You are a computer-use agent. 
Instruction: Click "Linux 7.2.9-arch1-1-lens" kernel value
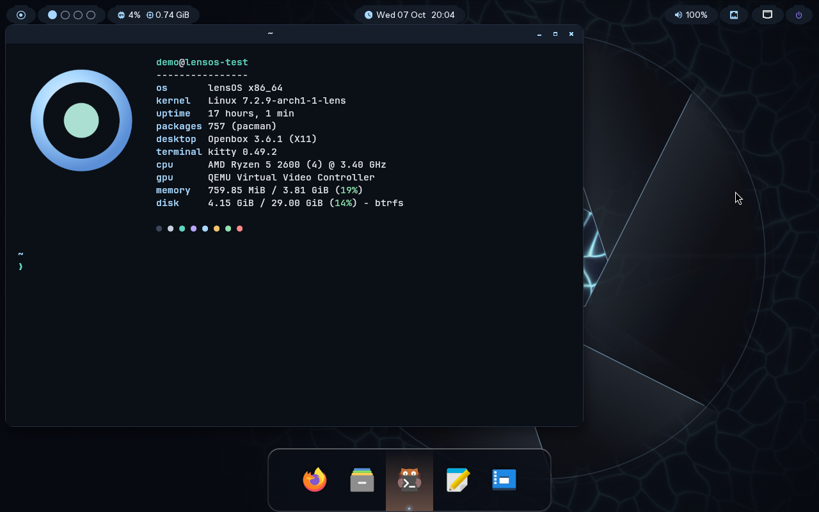277,100
